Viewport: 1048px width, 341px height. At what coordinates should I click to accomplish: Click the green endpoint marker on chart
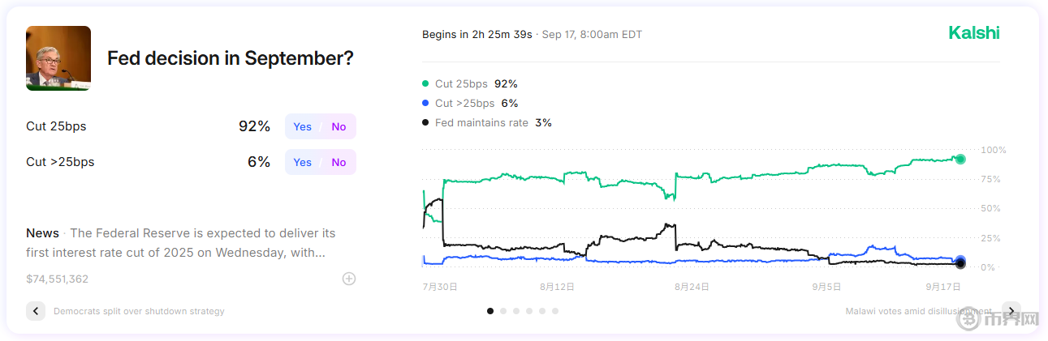(960, 160)
